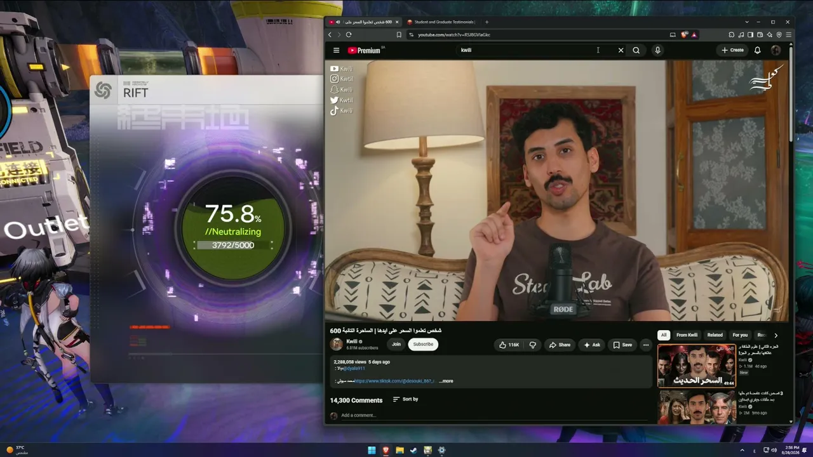This screenshot has height=457, width=813.
Task: Like the video with 116K likes
Action: (x=509, y=345)
